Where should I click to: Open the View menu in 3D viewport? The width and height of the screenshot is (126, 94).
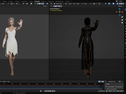pyautogui.click(x=66, y=4)
